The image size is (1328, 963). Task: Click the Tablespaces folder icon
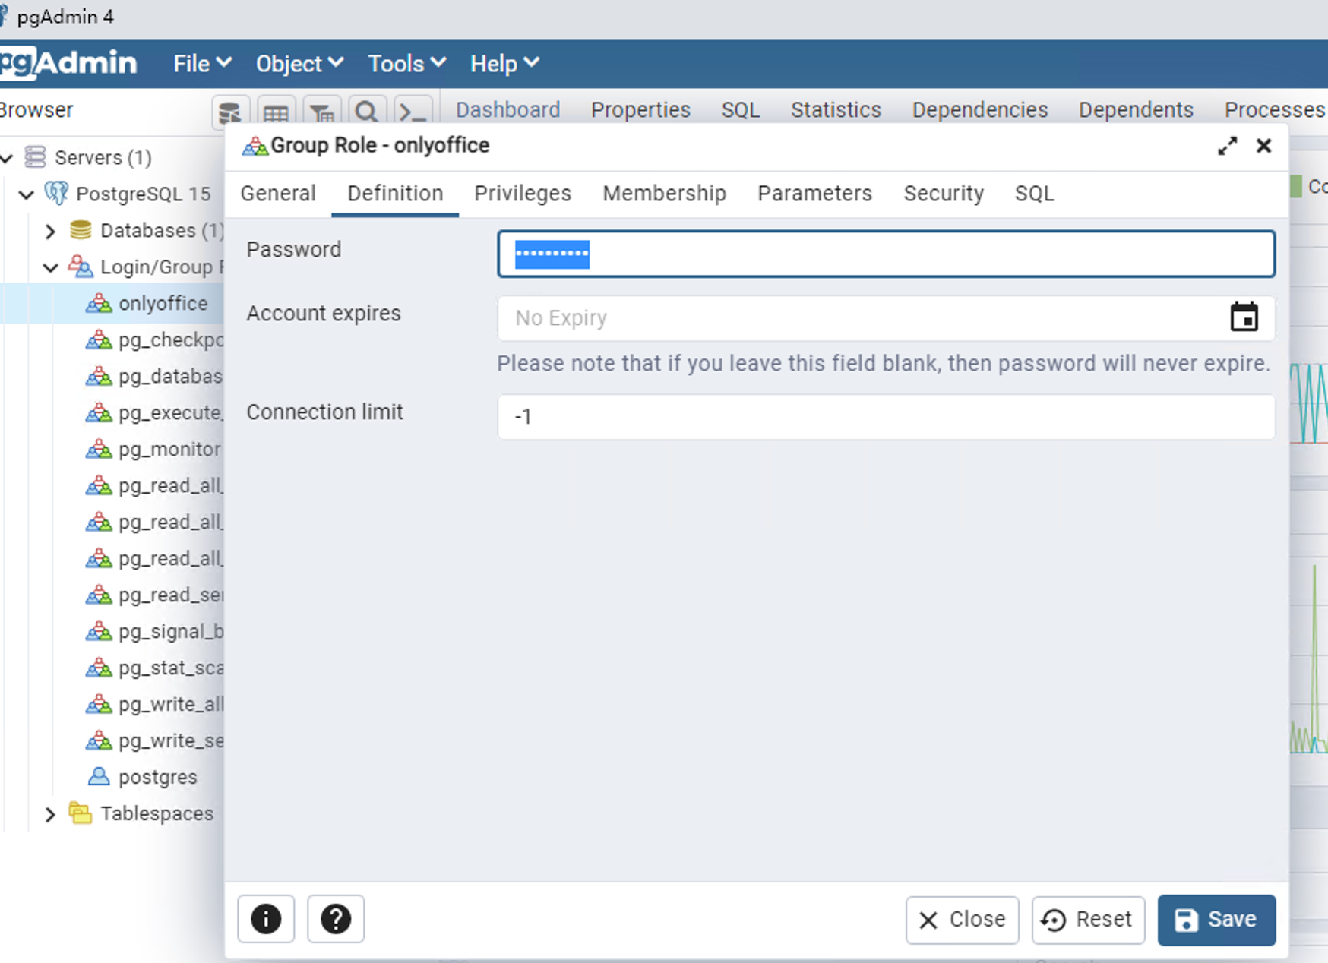click(81, 813)
